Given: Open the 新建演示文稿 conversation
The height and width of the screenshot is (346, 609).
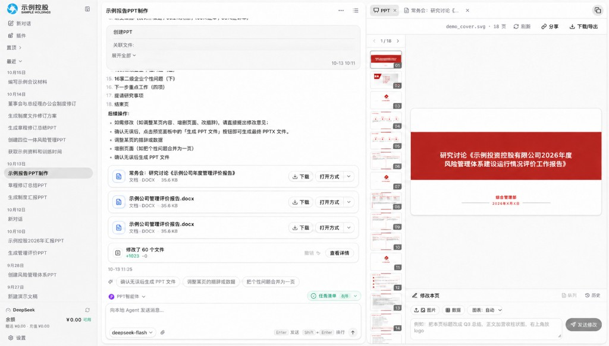Looking at the screenshot, I should pyautogui.click(x=23, y=296).
